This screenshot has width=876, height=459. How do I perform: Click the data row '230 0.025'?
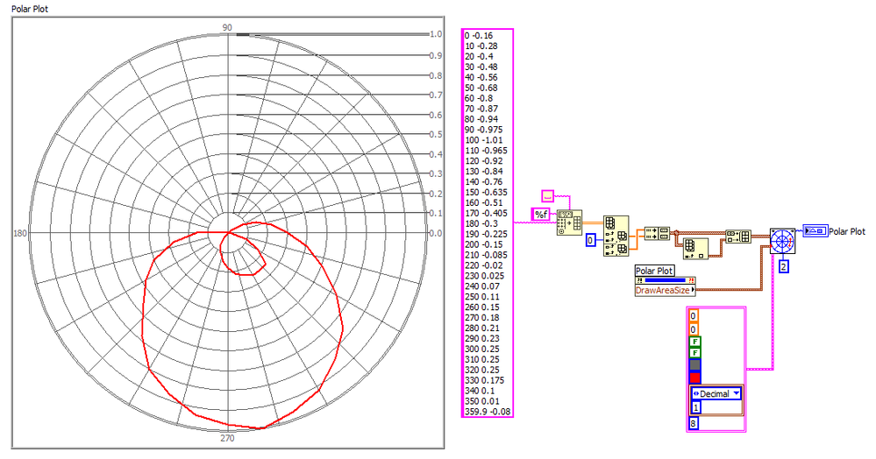484,275
